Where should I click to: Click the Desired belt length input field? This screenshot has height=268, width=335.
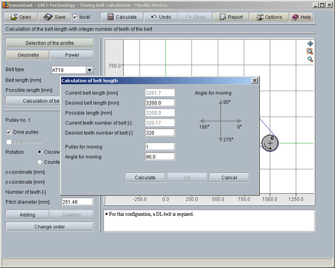[x=160, y=103]
